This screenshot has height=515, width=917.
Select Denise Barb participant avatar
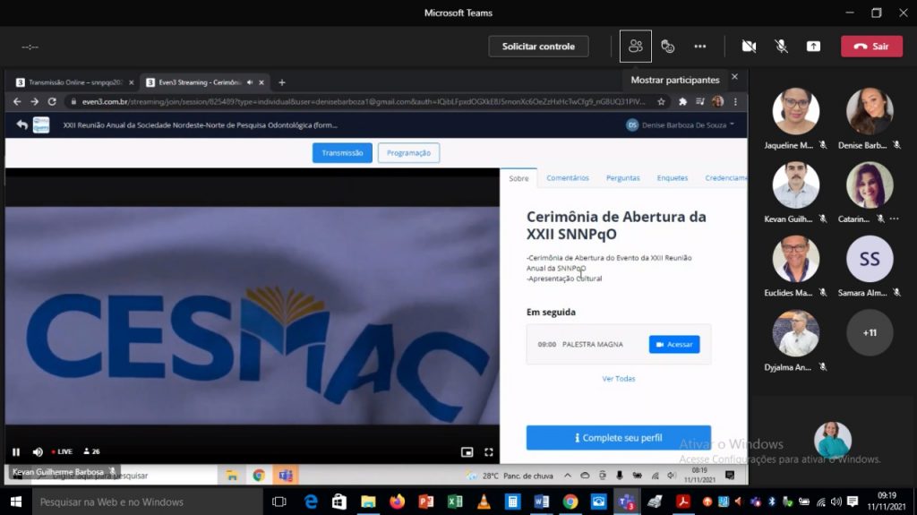tap(870, 111)
